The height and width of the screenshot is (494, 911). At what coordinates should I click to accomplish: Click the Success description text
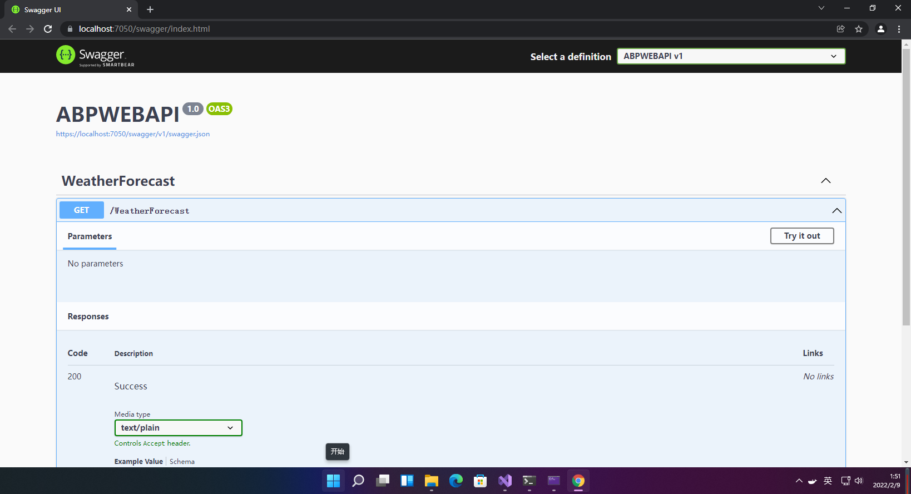131,386
